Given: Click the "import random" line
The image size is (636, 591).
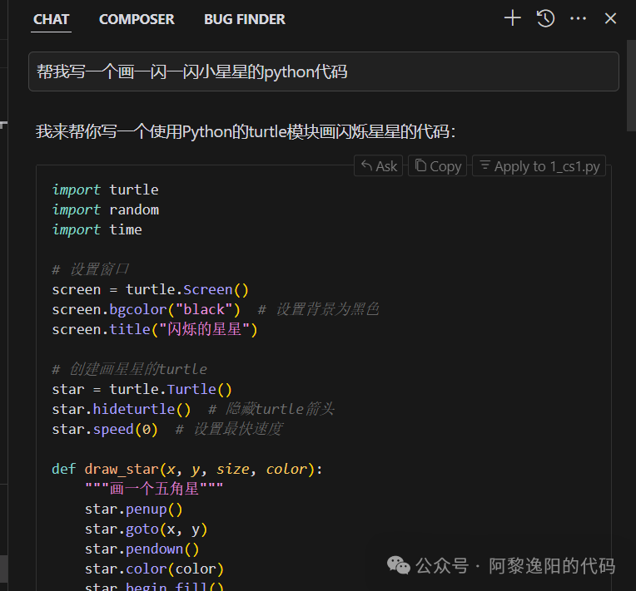Looking at the screenshot, I should tap(106, 209).
